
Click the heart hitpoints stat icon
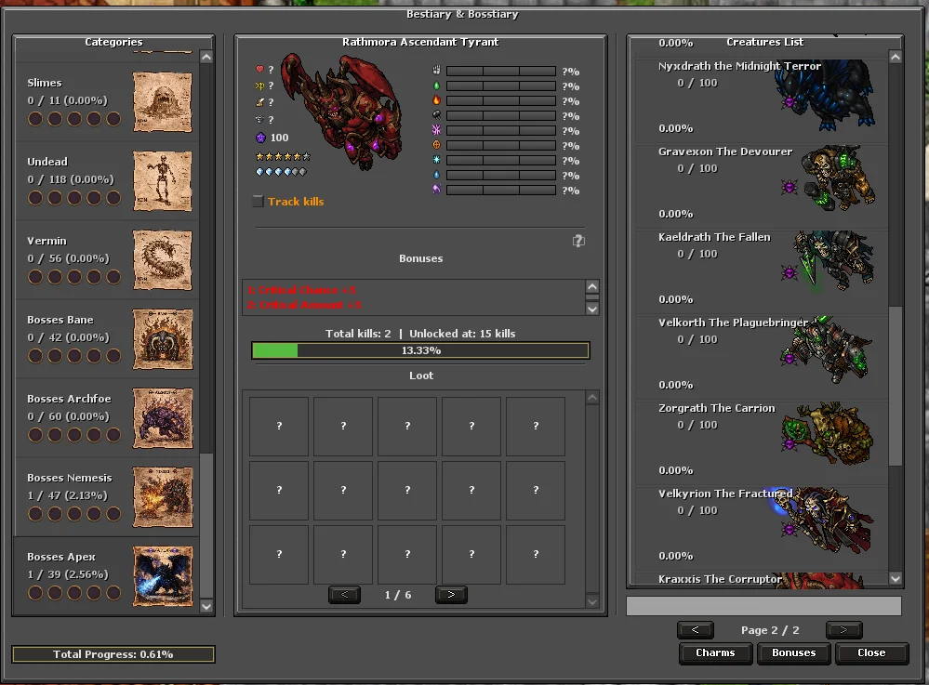click(259, 70)
